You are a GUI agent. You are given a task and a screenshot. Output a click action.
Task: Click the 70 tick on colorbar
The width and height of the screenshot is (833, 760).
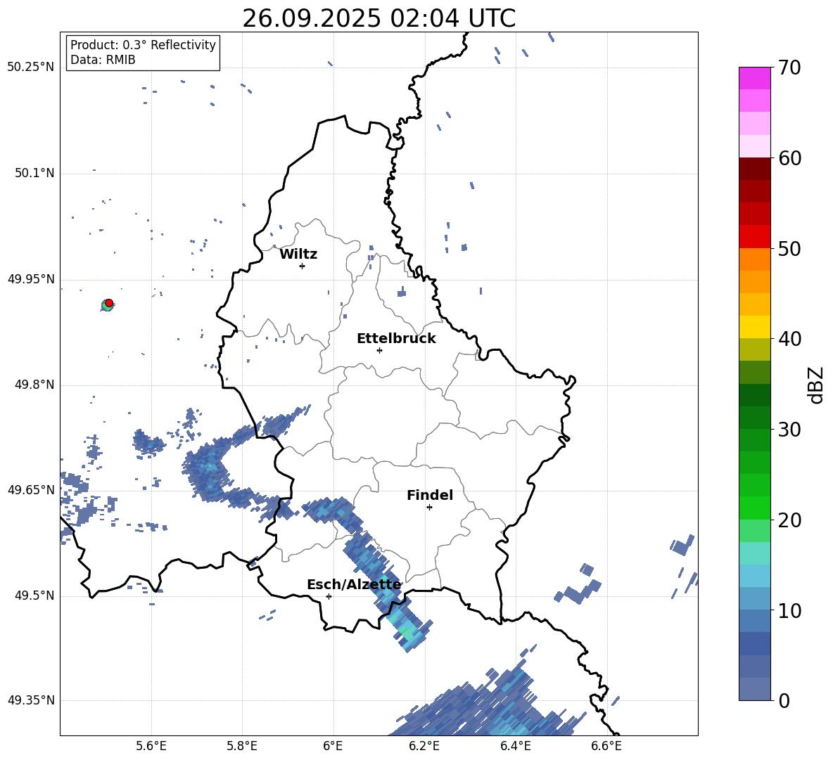[789, 67]
